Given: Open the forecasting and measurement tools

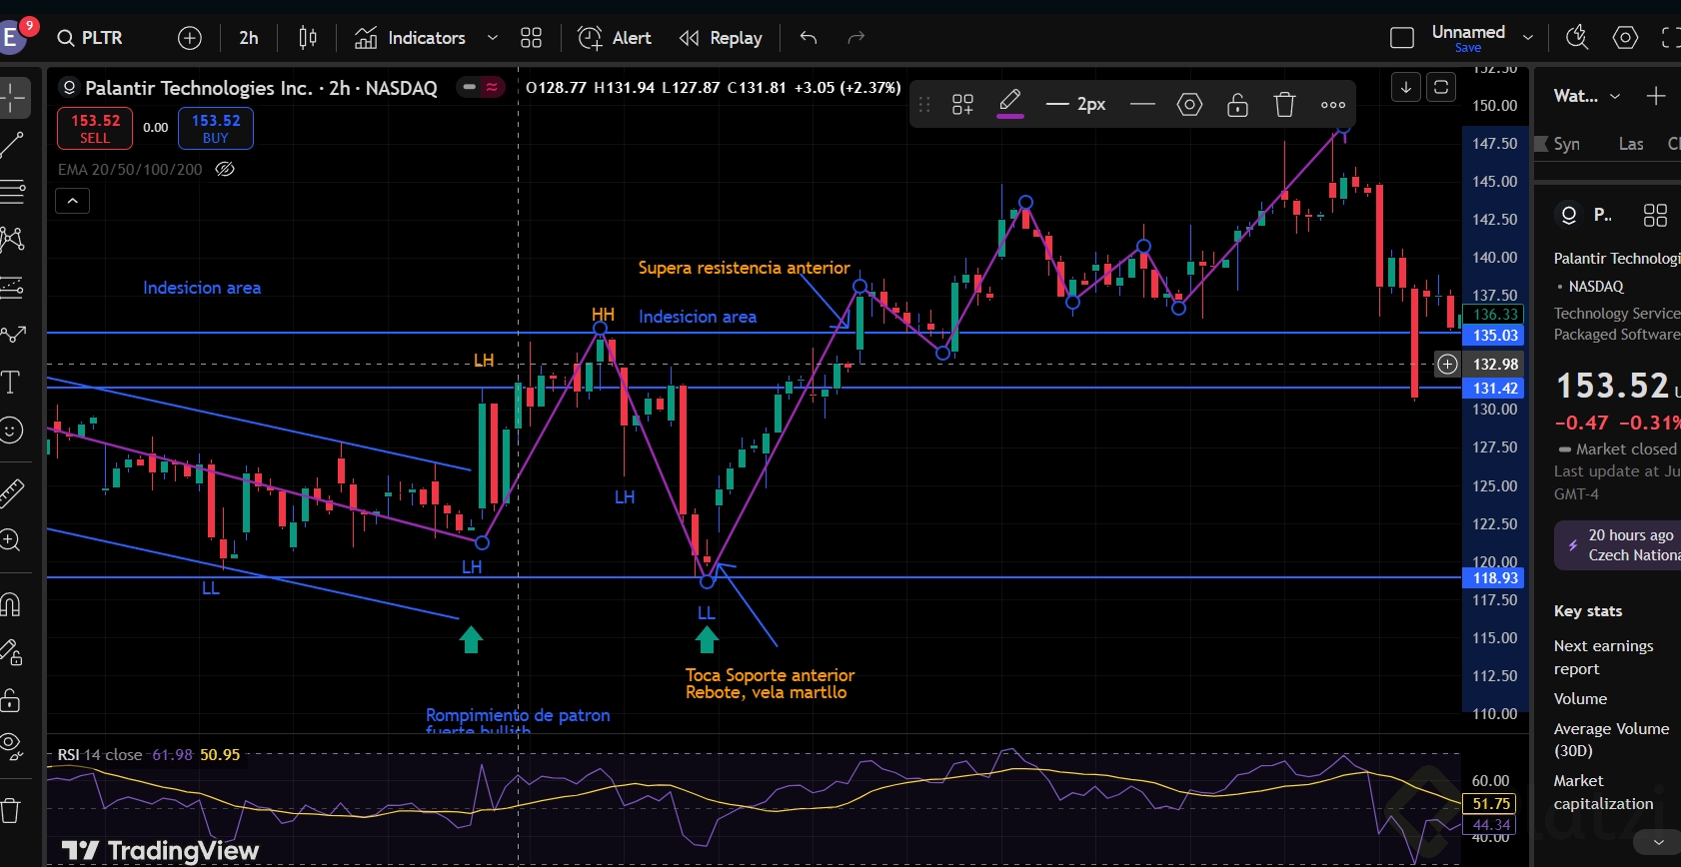Looking at the screenshot, I should point(12,288).
